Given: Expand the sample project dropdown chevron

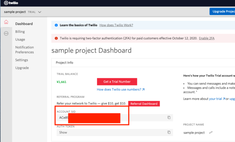Looking at the screenshot, I should 40,12.
